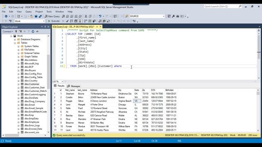Viewport: 262px width, 147px height.
Task: Expand the dbo.Address table node
Action: 18,60
